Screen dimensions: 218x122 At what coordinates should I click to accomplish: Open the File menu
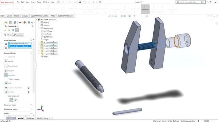[x=18, y=2]
